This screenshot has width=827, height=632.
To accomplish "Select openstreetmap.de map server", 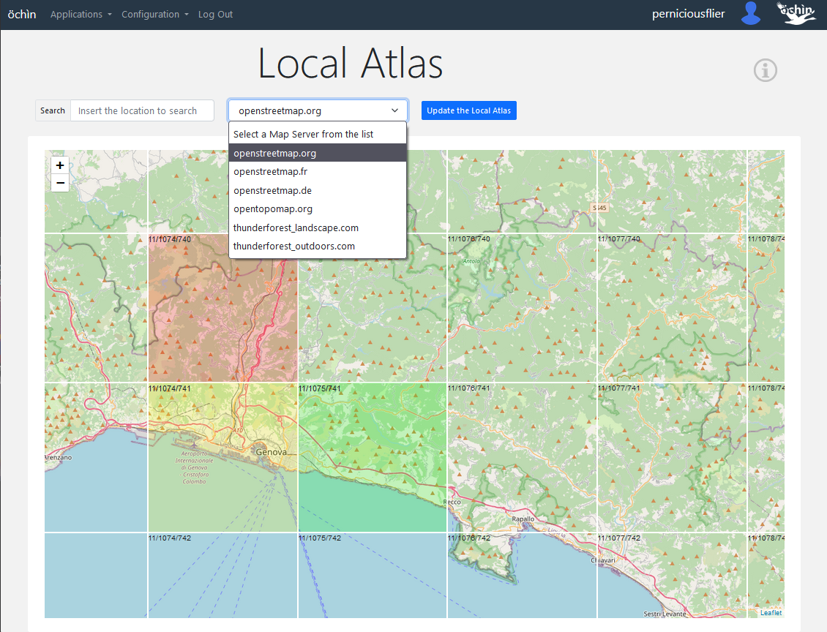I will pyautogui.click(x=318, y=190).
